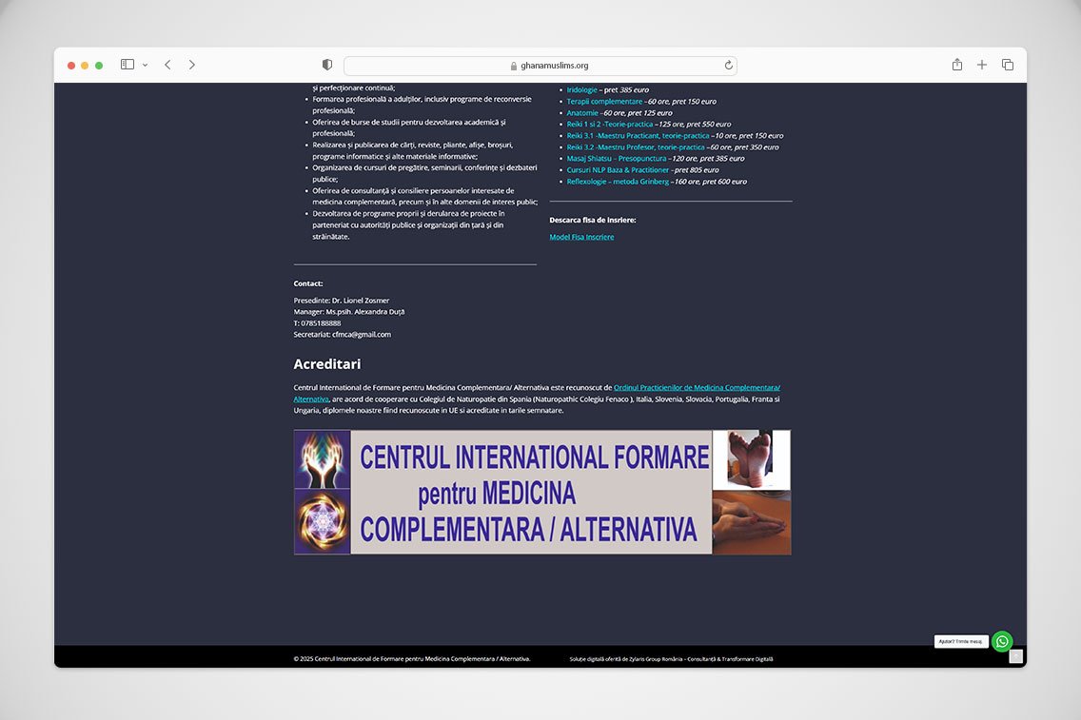Viewport: 1081px width, 720px height.
Task: Open a new tab with plus icon
Action: 982,65
